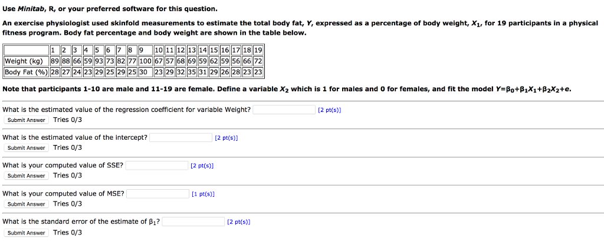Viewport: 604px width, 241px height.
Task: Click weight cell showing 100 for participant 9
Action: (x=145, y=61)
